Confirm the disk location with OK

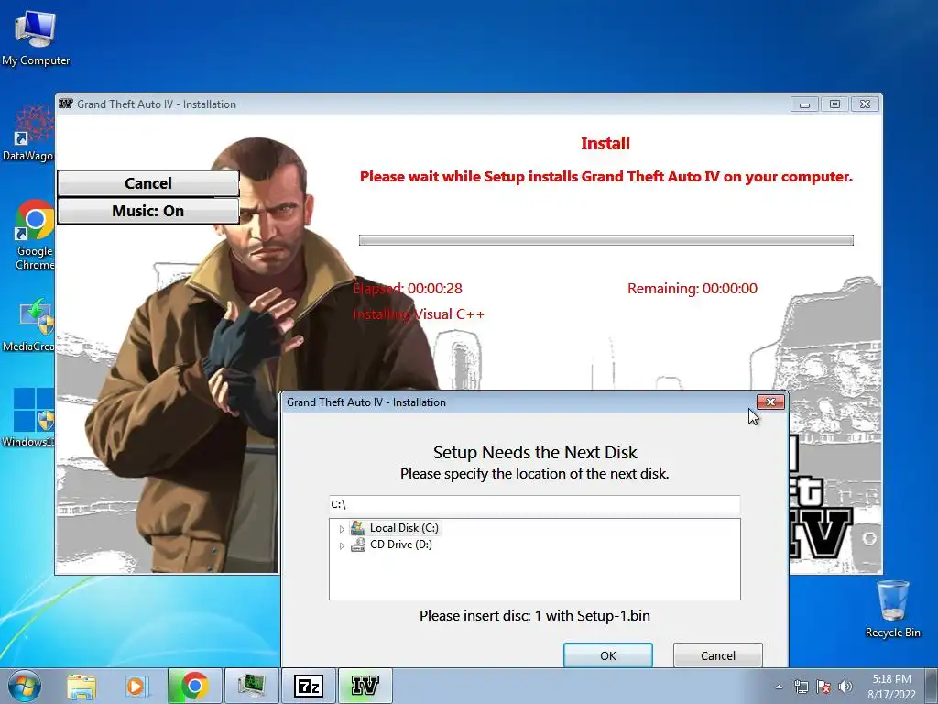[608, 655]
